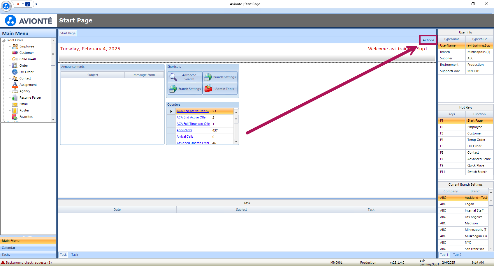Open the Favorites icon
Image resolution: width=494 pixels, height=266 pixels.
pyautogui.click(x=15, y=117)
